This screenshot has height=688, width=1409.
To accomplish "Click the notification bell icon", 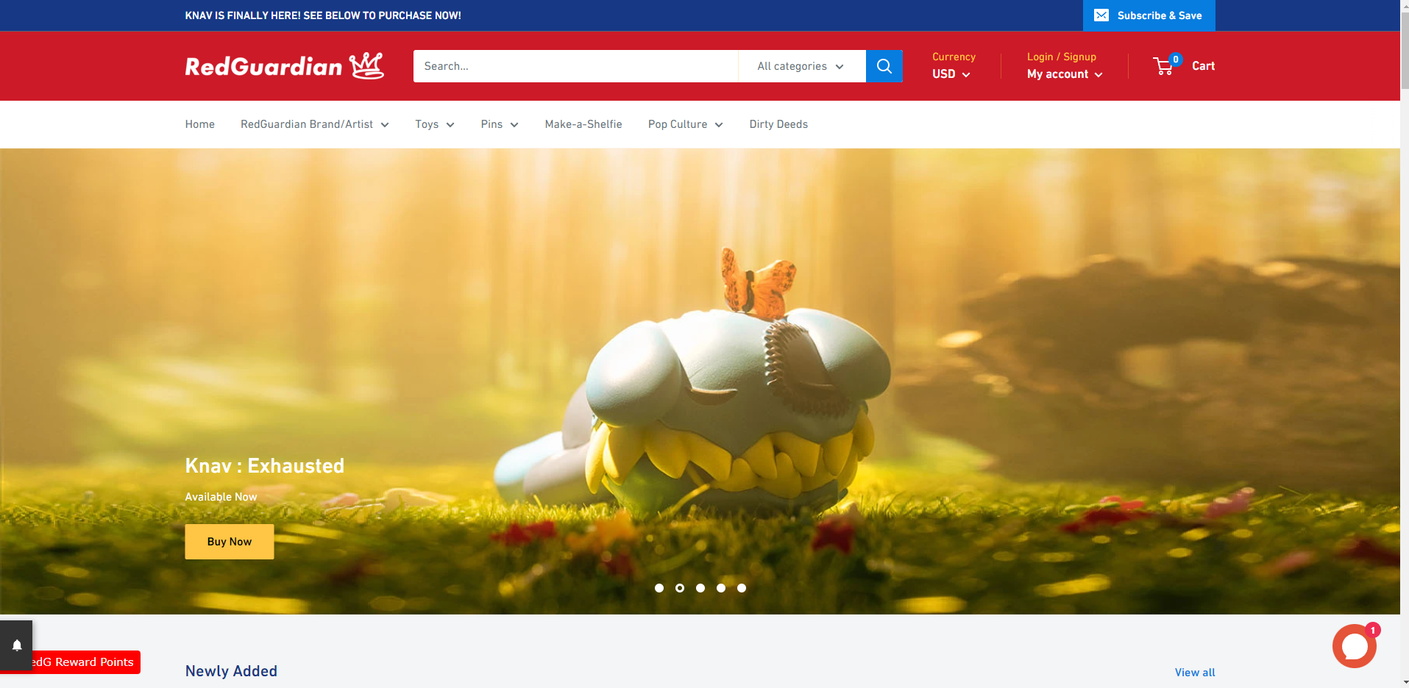I will [16, 645].
